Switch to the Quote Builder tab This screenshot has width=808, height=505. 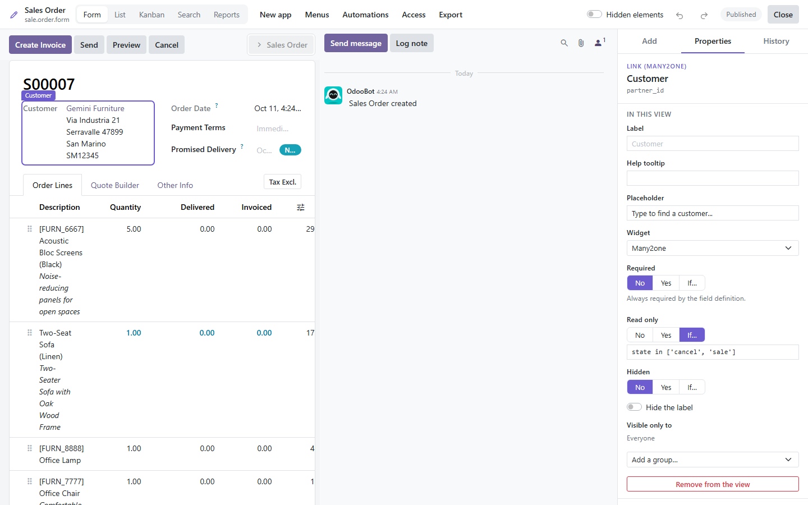(x=115, y=185)
